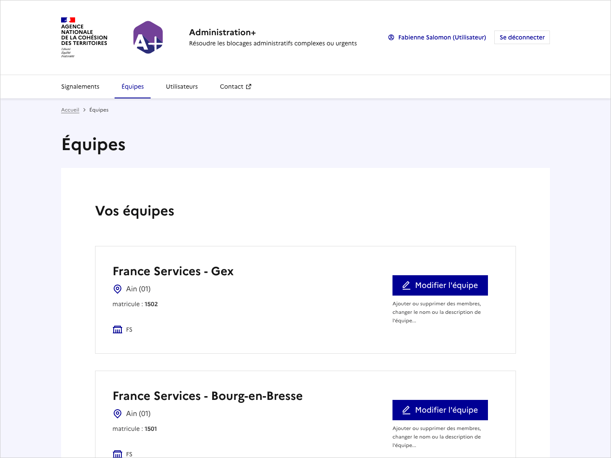Follow the Accueil breadcrumb link
Screen dimensions: 611x458
click(x=70, y=109)
